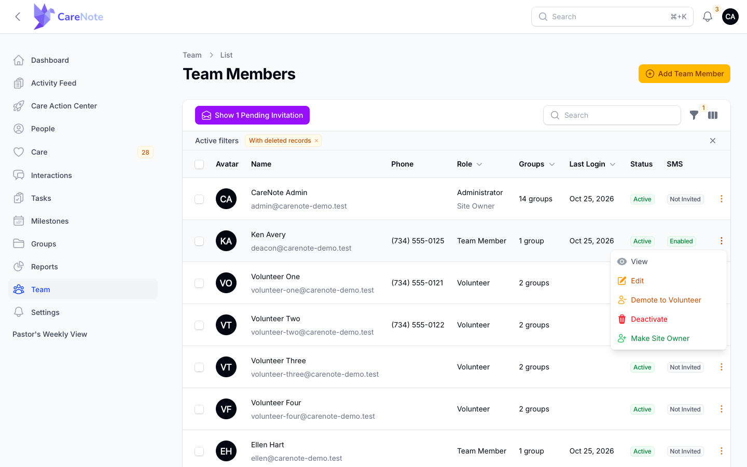Viewport: 747px width, 467px height.
Task: Sort by the Last Login column
Action: [592, 164]
